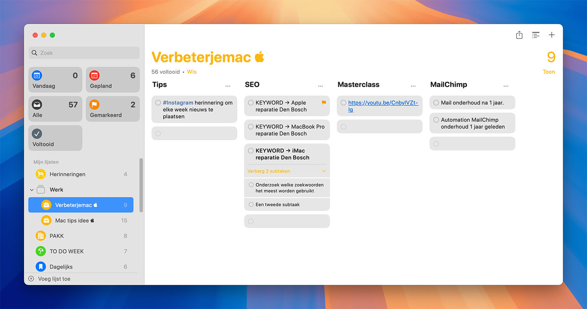Open the share icon in the toolbar

pyautogui.click(x=519, y=35)
